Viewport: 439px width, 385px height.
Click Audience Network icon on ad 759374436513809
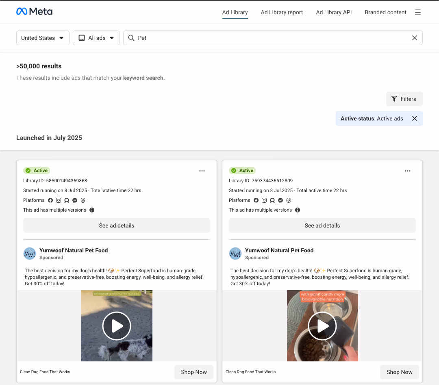click(x=272, y=200)
